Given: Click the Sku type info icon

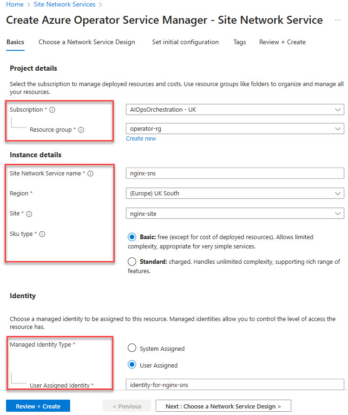Looking at the screenshot, I should coord(42,234).
